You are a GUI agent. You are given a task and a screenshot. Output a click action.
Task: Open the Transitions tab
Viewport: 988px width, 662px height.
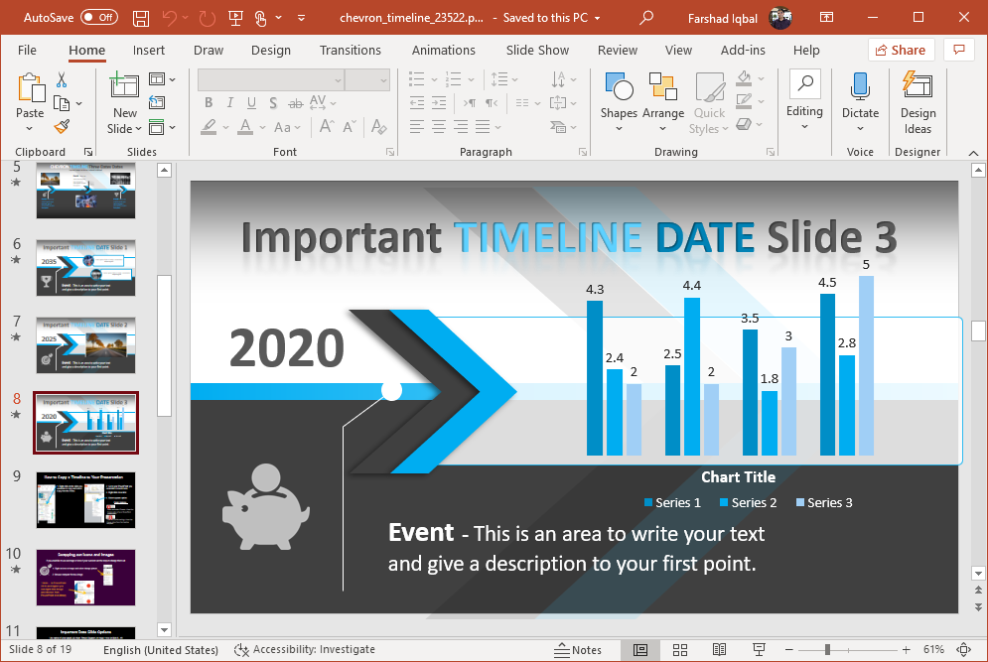click(351, 50)
